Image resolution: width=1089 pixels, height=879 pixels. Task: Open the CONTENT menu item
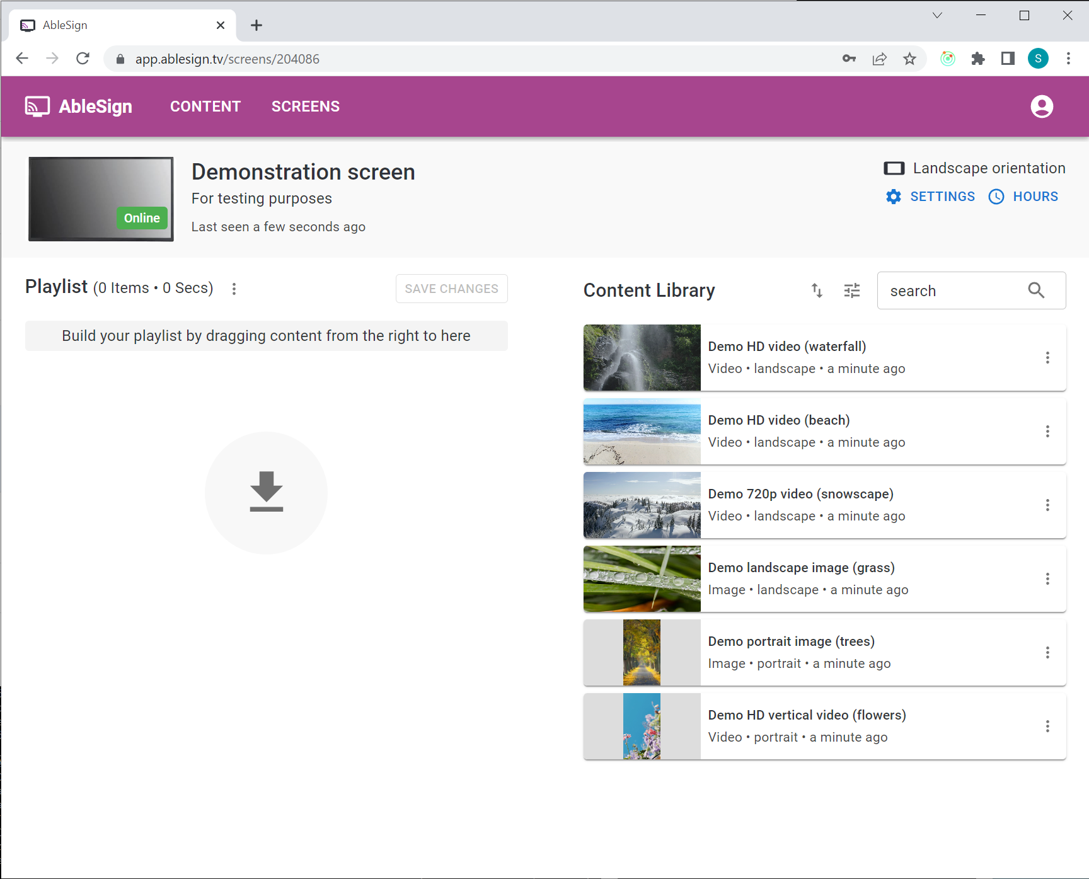(x=205, y=106)
